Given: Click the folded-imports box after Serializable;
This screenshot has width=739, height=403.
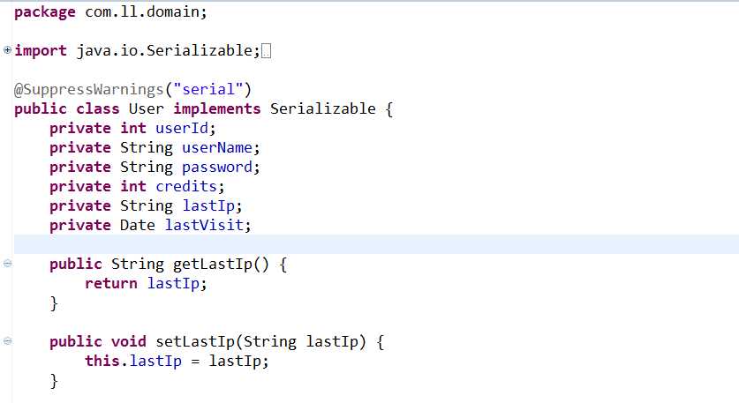Looking at the screenshot, I should coord(268,51).
